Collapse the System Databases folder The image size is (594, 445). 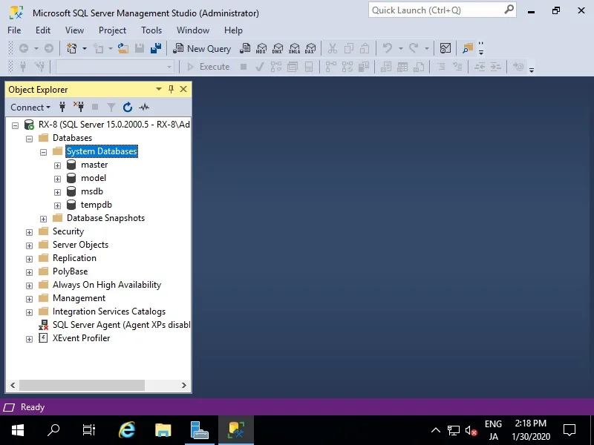tap(43, 151)
